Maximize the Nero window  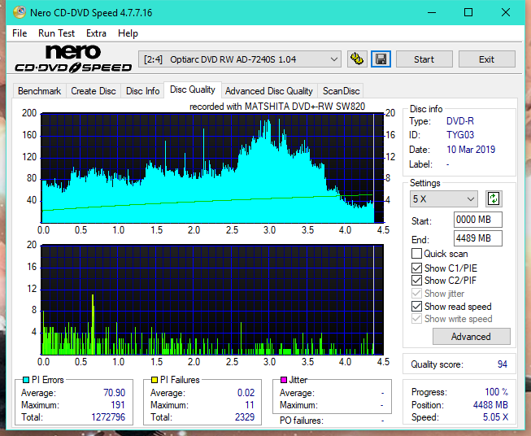468,12
